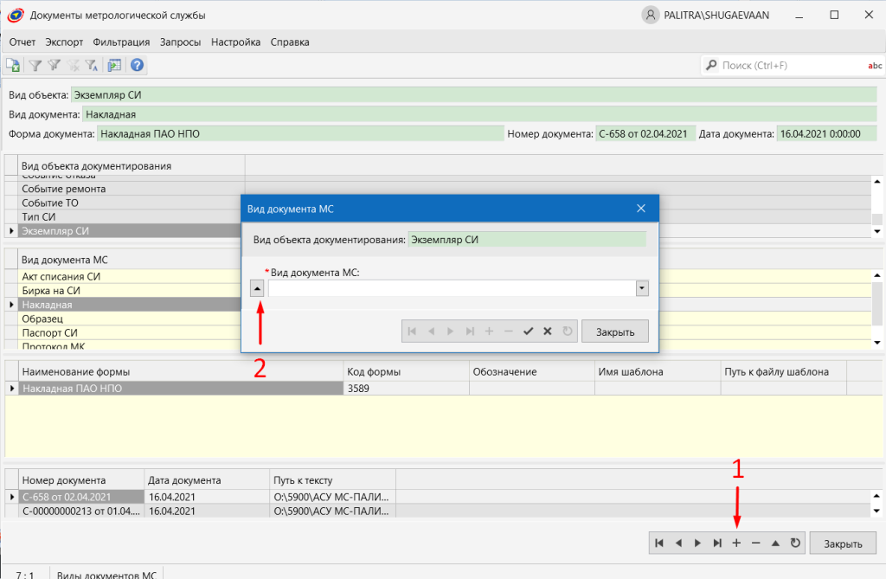Open the Настройка menu

[x=235, y=42]
